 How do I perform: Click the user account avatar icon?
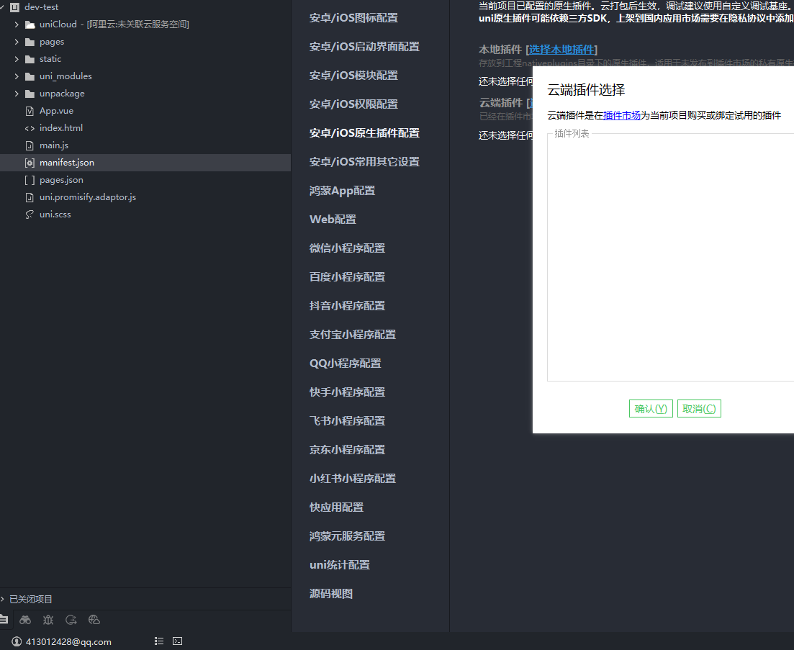[17, 641]
